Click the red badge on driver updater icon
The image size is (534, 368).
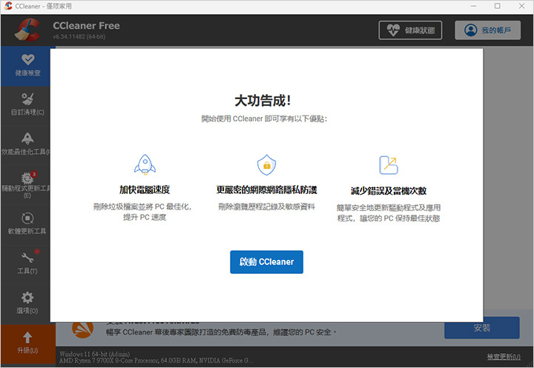(x=34, y=174)
